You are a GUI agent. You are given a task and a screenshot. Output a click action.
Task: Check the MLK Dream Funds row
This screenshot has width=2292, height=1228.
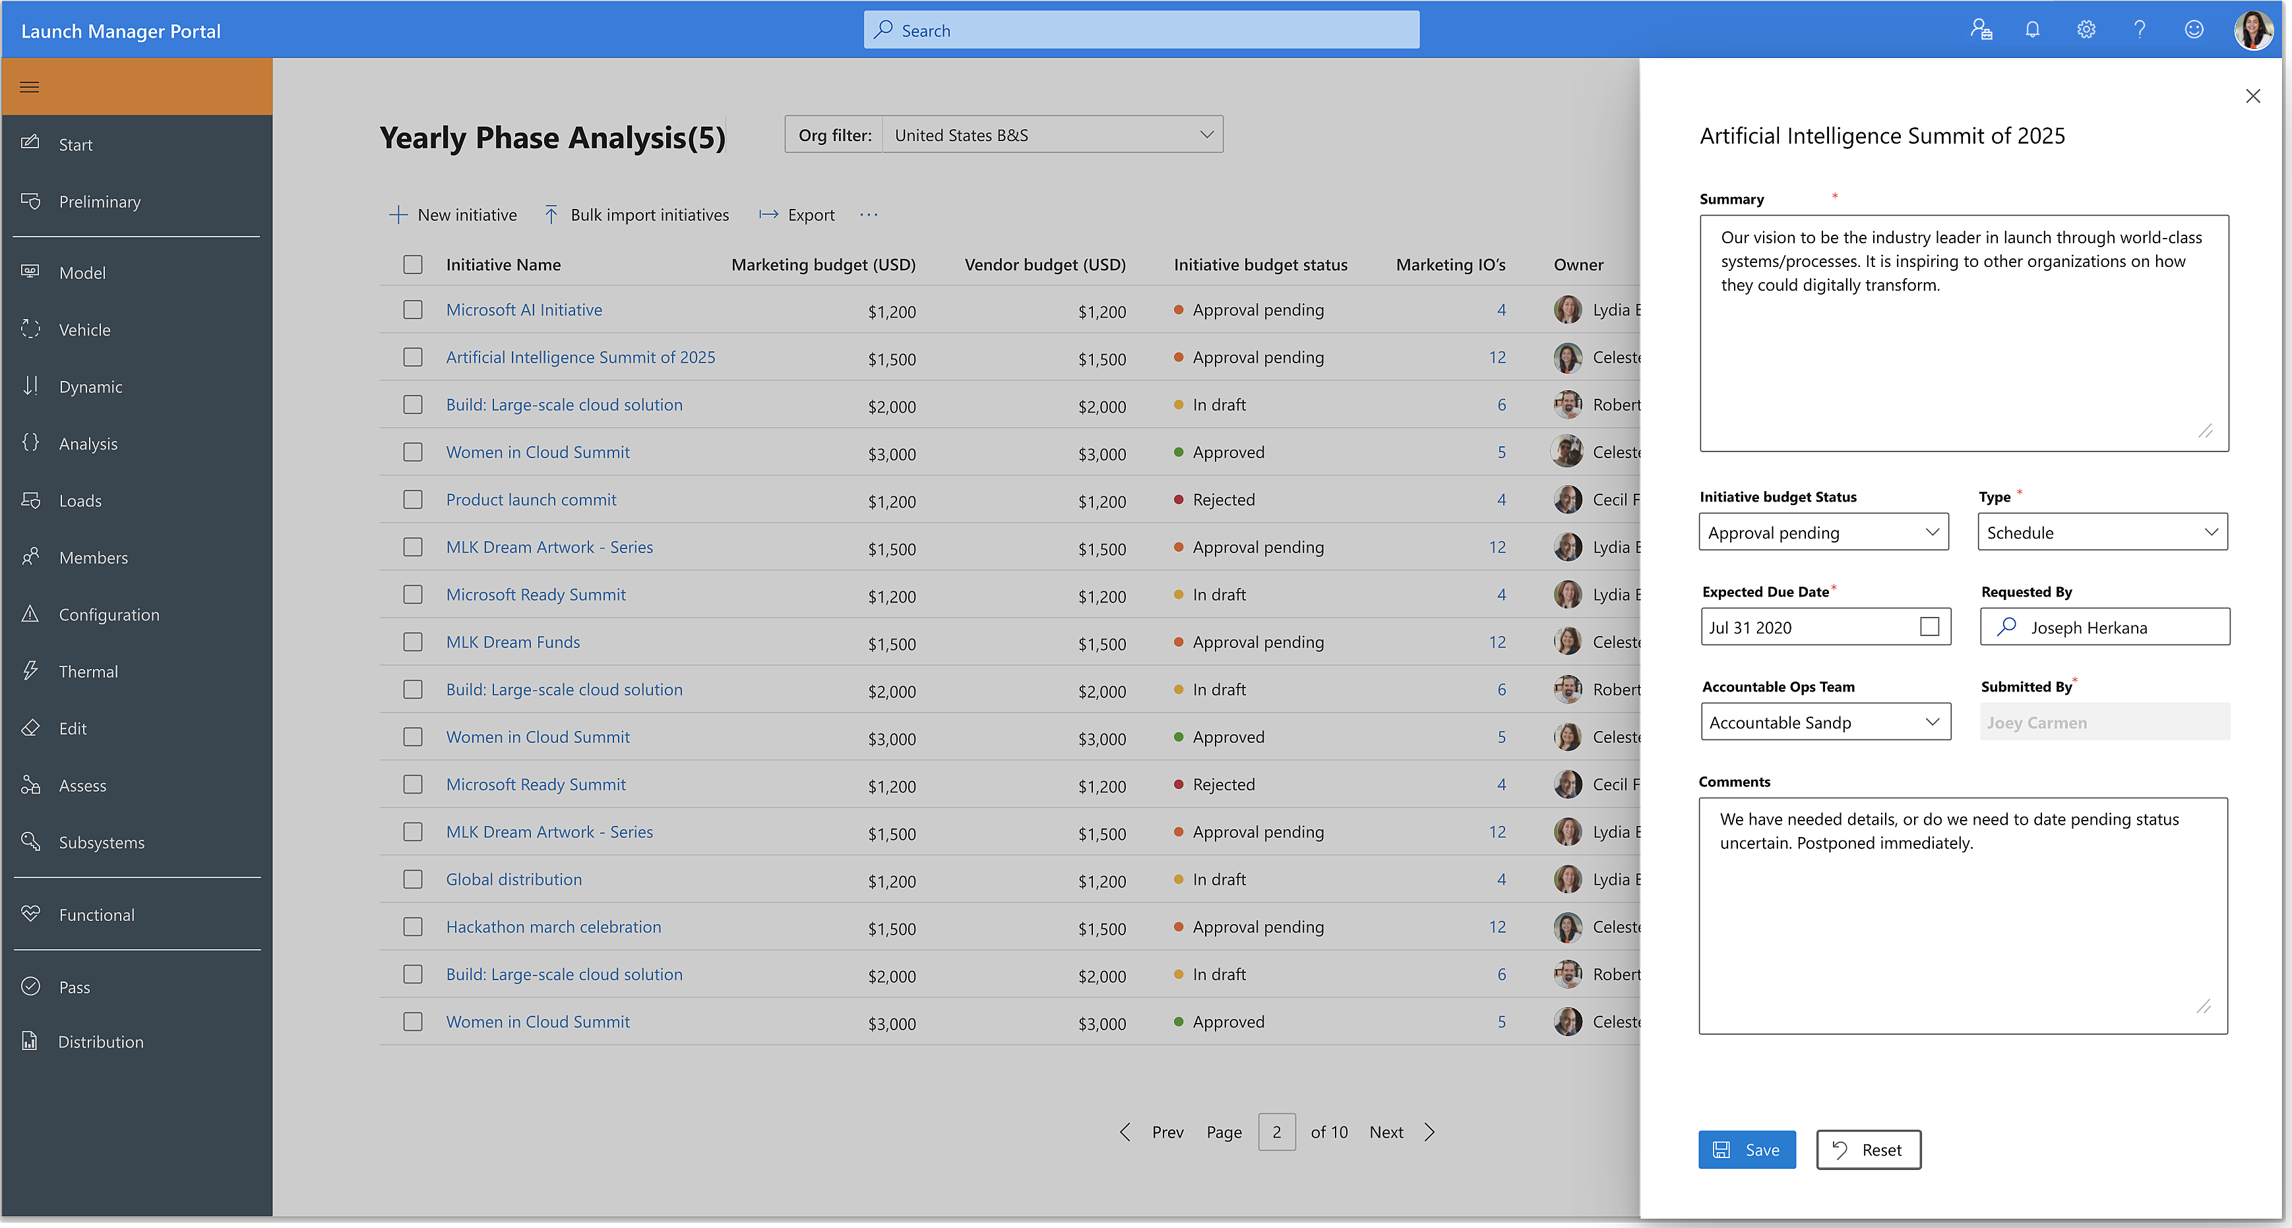click(413, 642)
